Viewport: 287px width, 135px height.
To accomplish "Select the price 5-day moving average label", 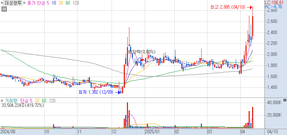I will [48, 3].
